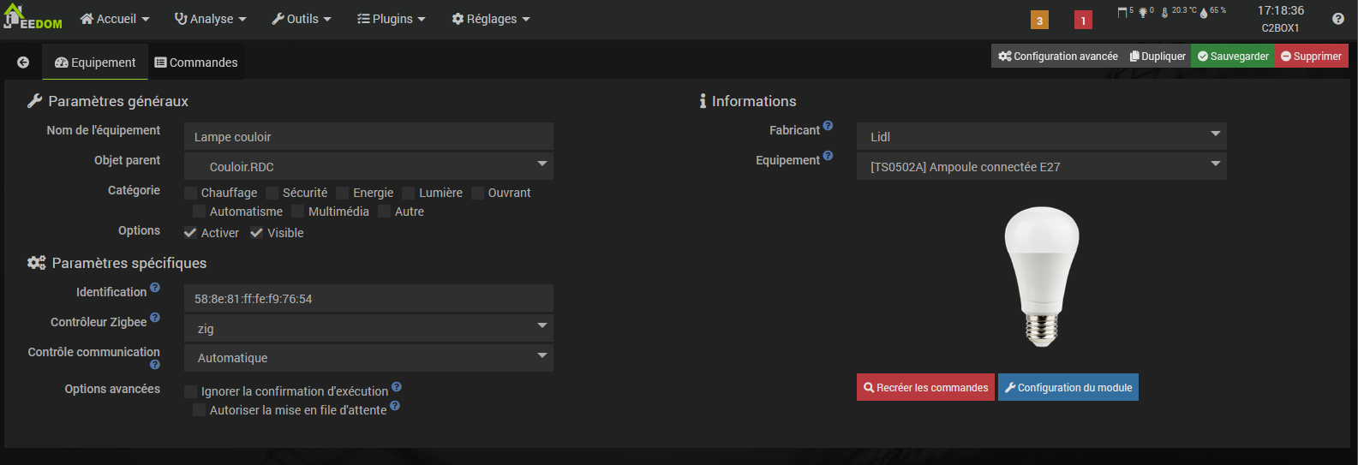Click the Jeedom logo
Screen dimensions: 1358x465
pyautogui.click(x=33, y=18)
